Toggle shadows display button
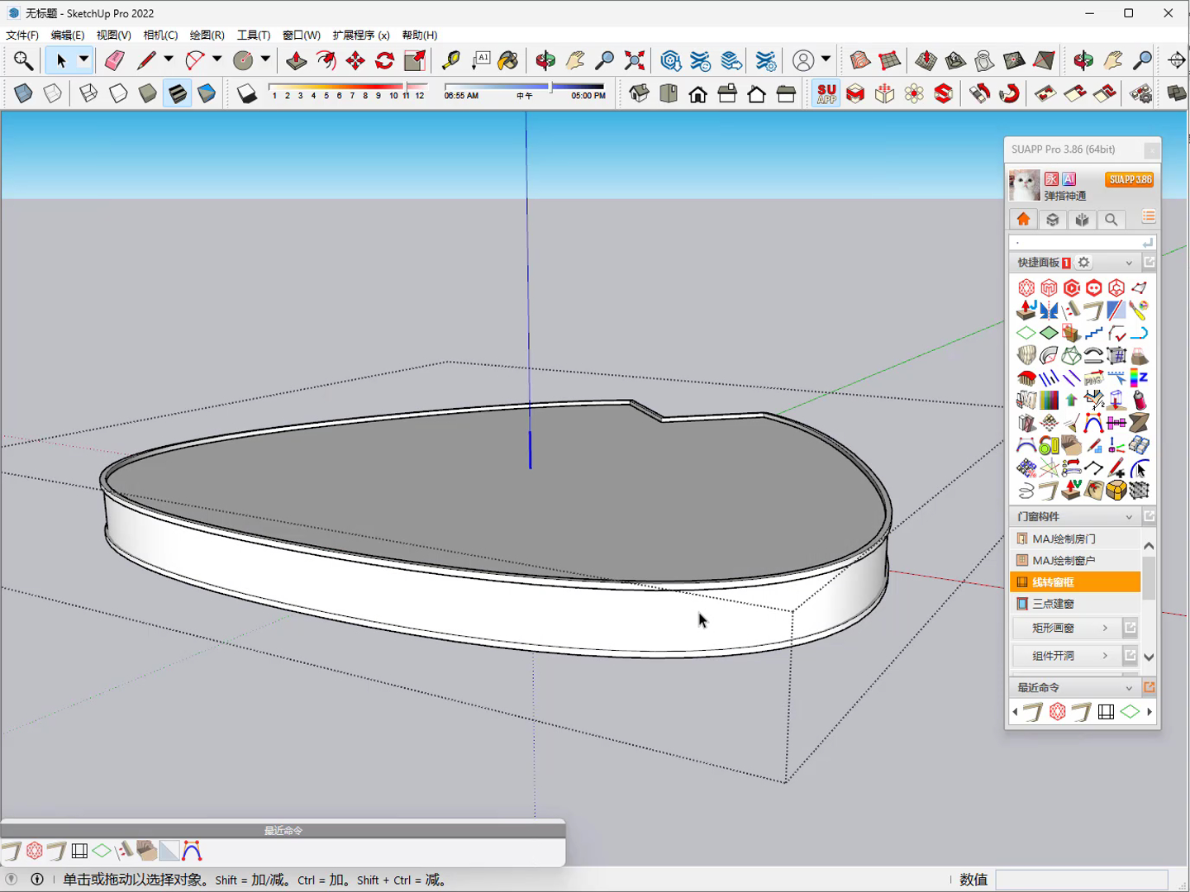 click(247, 93)
